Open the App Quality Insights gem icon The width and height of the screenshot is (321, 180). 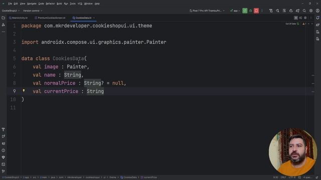(x=4, y=157)
